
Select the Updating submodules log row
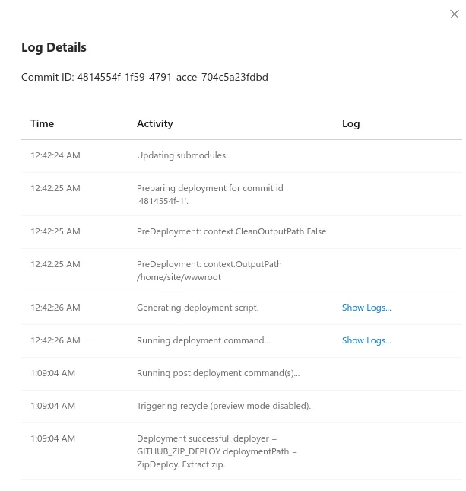click(242, 155)
